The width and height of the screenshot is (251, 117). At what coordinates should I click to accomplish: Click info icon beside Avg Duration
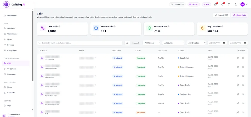click(x=222, y=27)
